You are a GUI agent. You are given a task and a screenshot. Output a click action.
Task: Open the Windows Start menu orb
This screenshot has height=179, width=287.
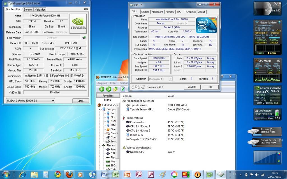pyautogui.click(x=6, y=175)
